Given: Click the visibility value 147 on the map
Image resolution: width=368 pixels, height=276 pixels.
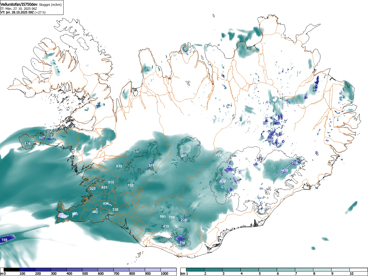Looking at the screenshot, I should coord(42,138).
